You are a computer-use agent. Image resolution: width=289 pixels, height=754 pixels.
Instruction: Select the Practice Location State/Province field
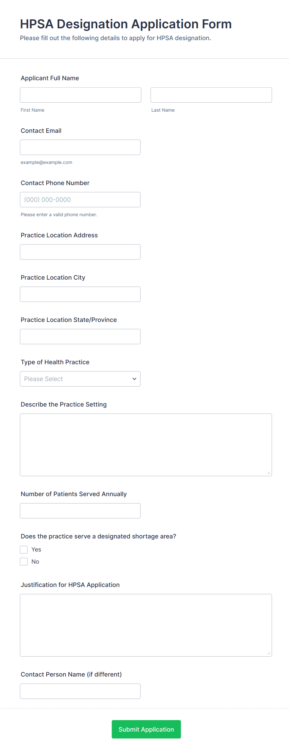tap(80, 337)
